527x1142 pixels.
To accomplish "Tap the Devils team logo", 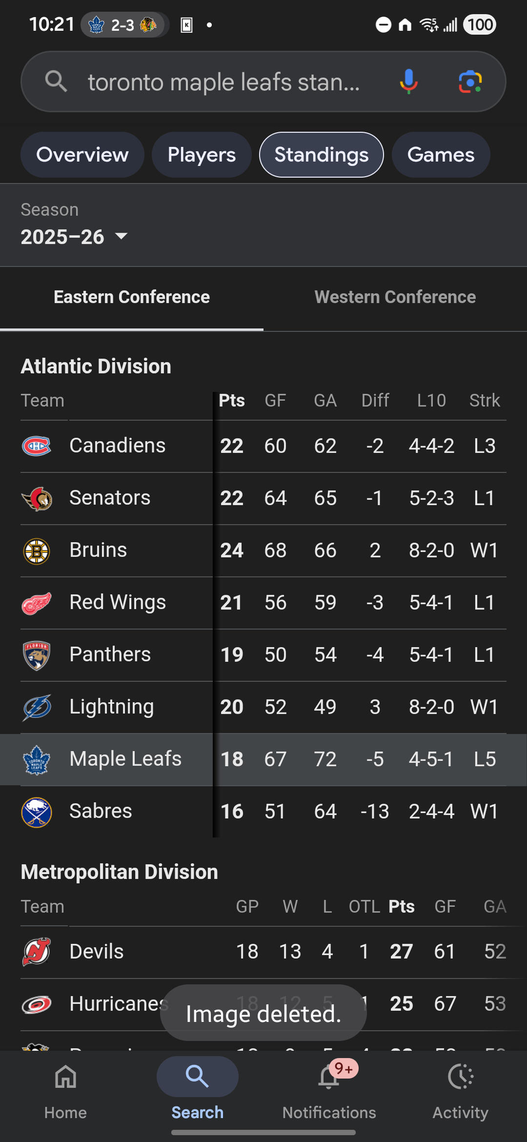I will coord(37,952).
